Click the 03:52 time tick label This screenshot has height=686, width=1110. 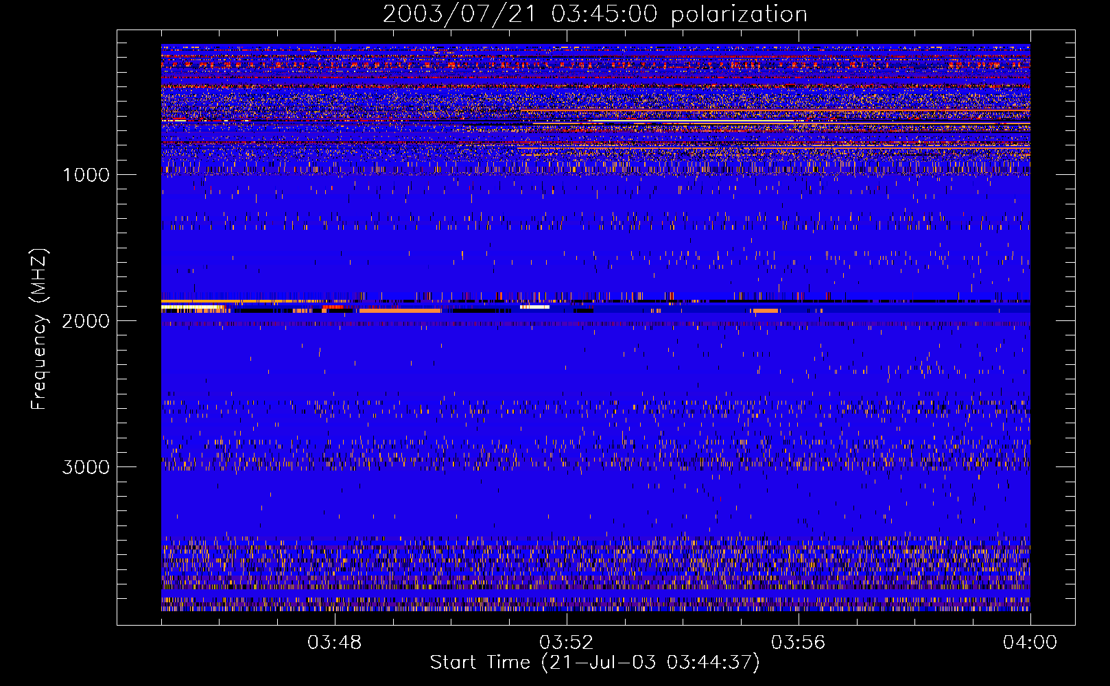[x=567, y=643]
